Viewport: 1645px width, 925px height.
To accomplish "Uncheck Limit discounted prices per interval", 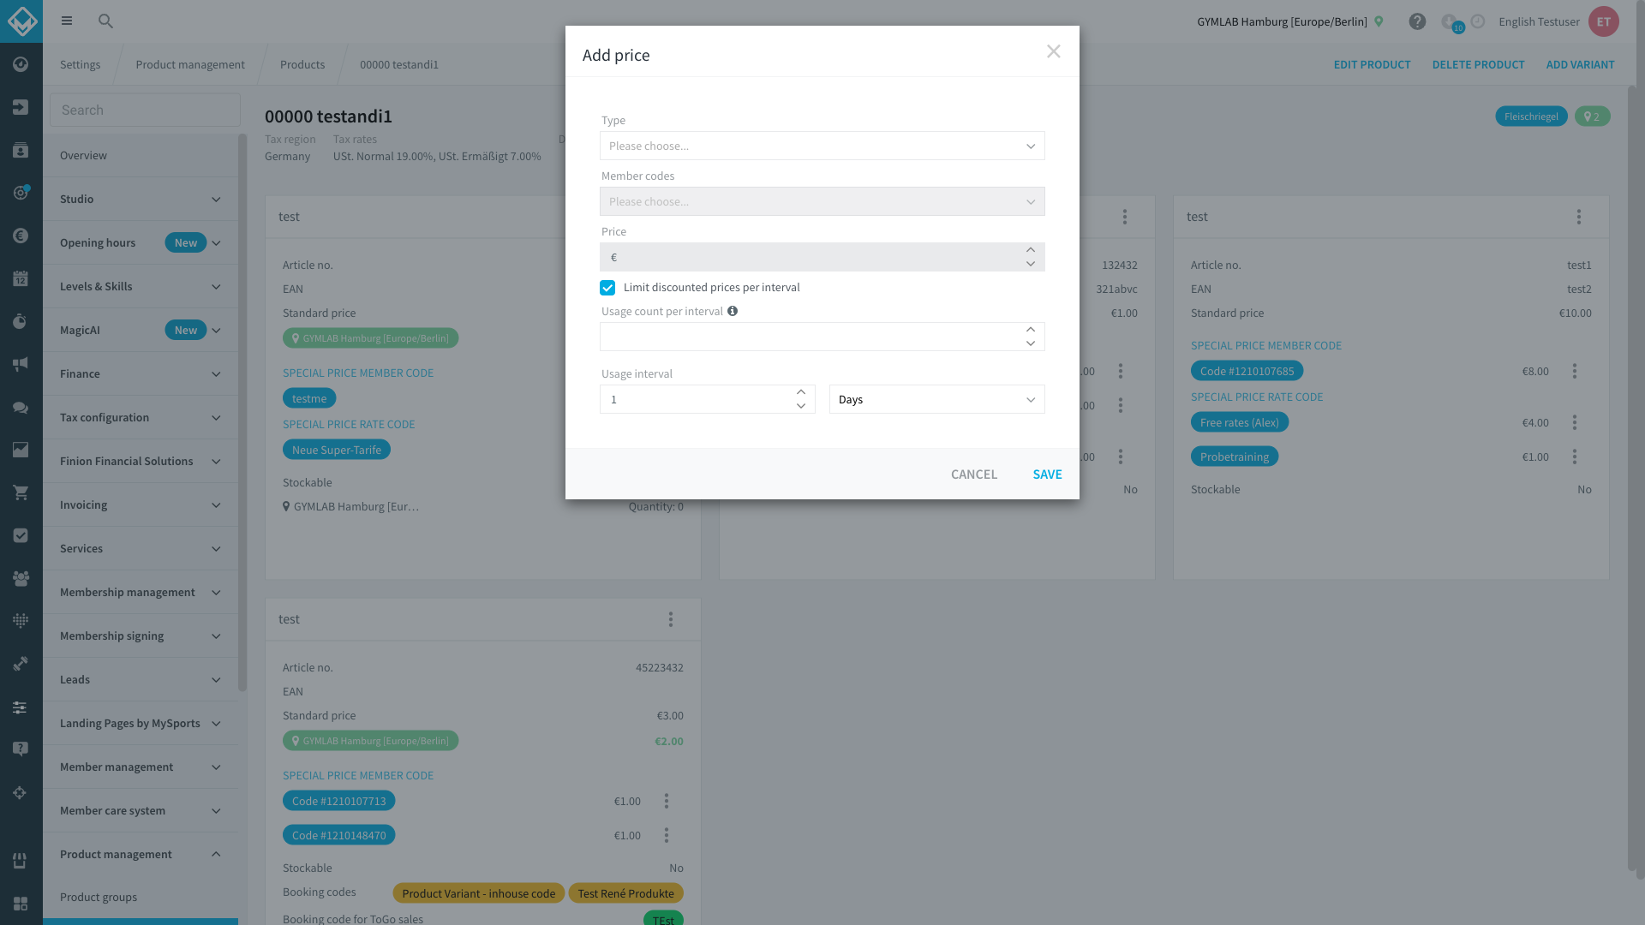I will pyautogui.click(x=607, y=288).
